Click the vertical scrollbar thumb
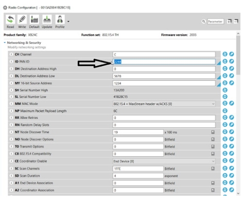 click(238, 55)
